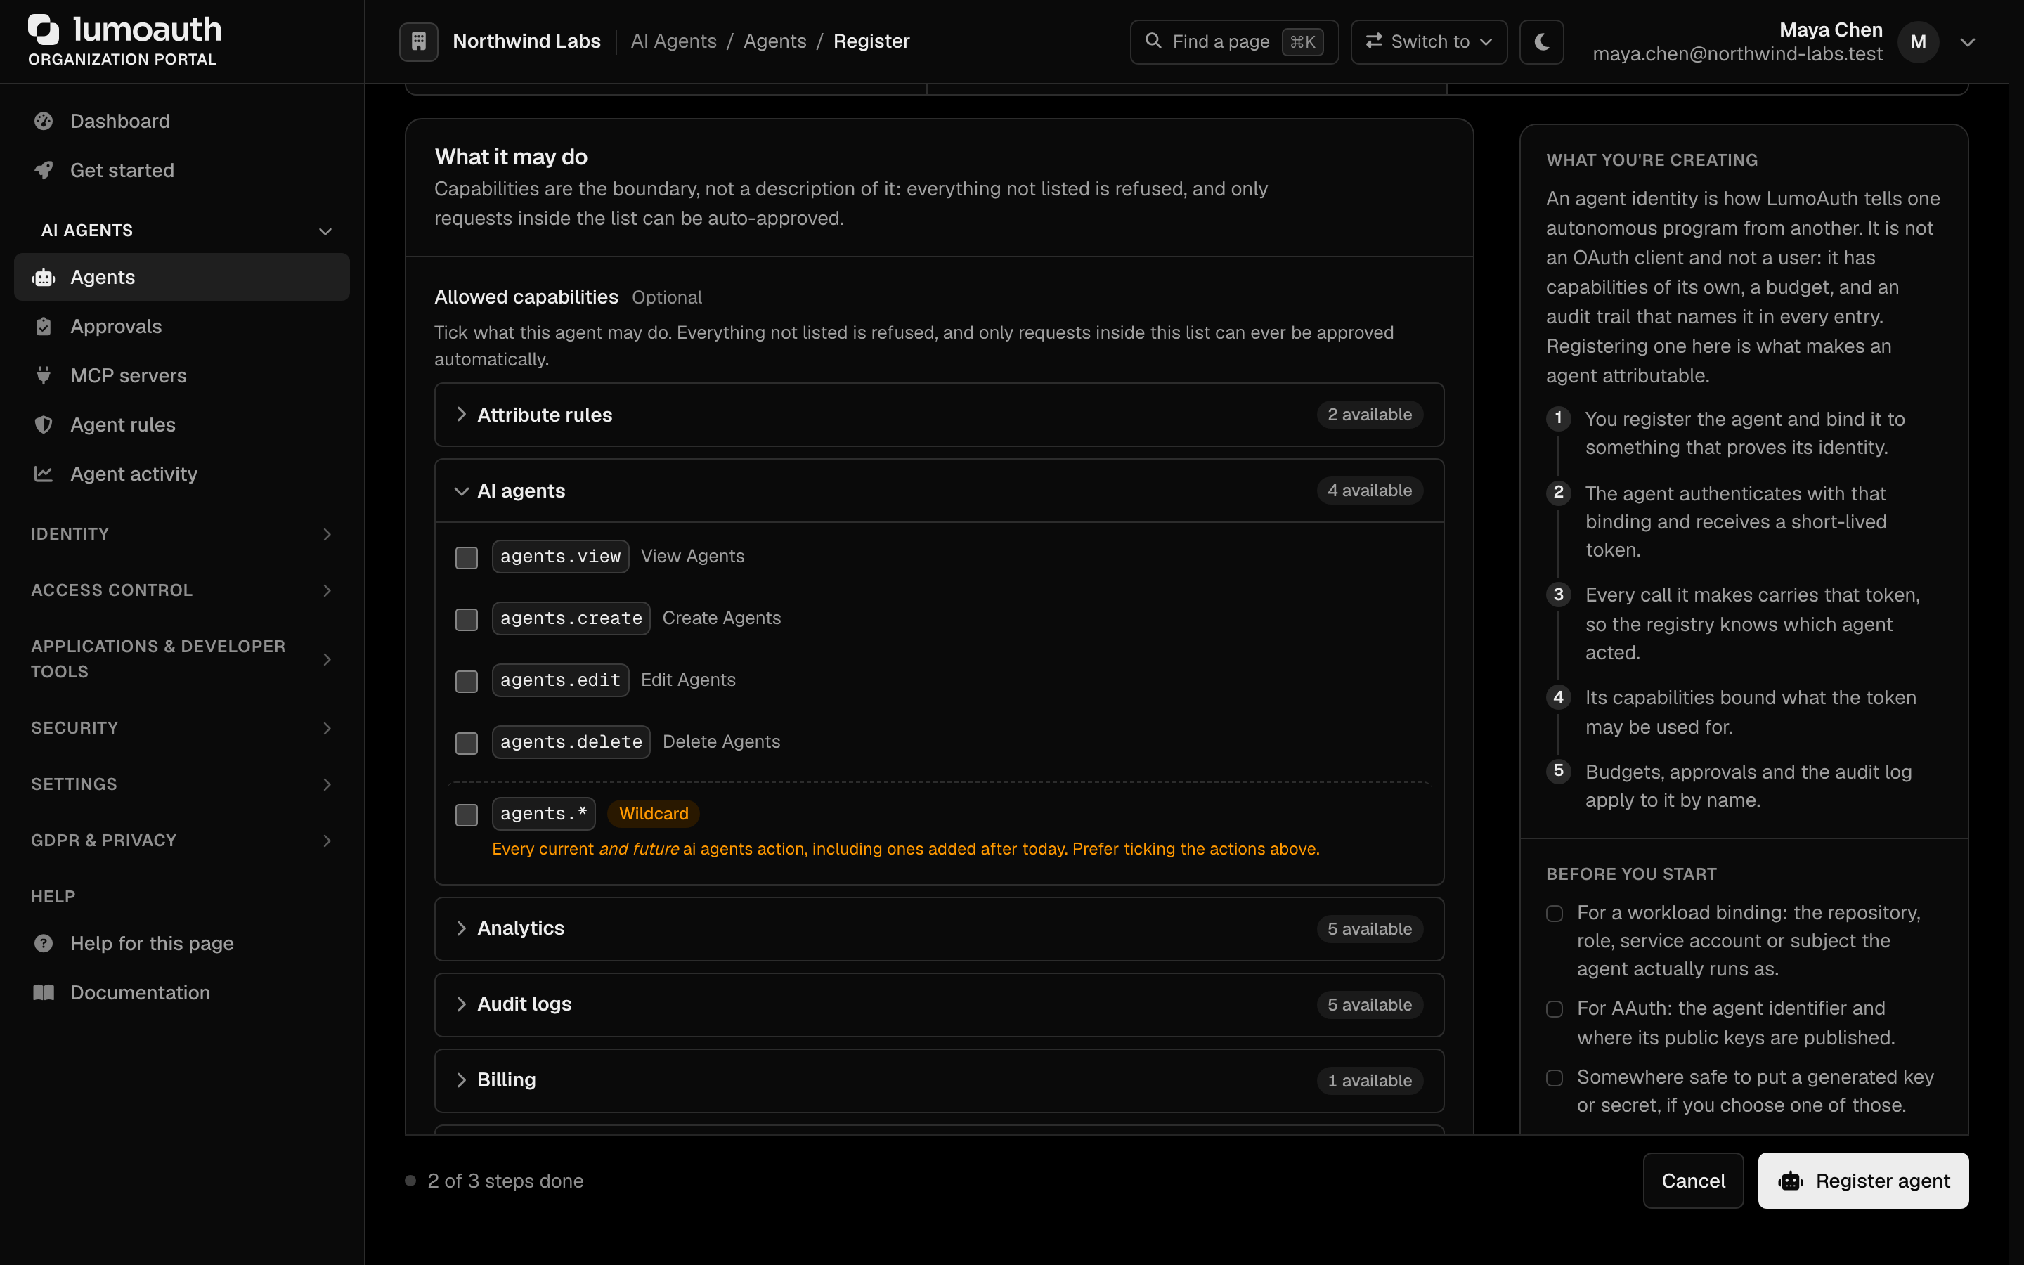Click the Agent activity chart icon

pos(44,474)
